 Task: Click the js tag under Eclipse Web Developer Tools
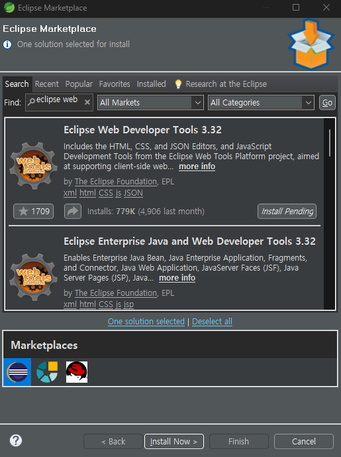point(119,193)
